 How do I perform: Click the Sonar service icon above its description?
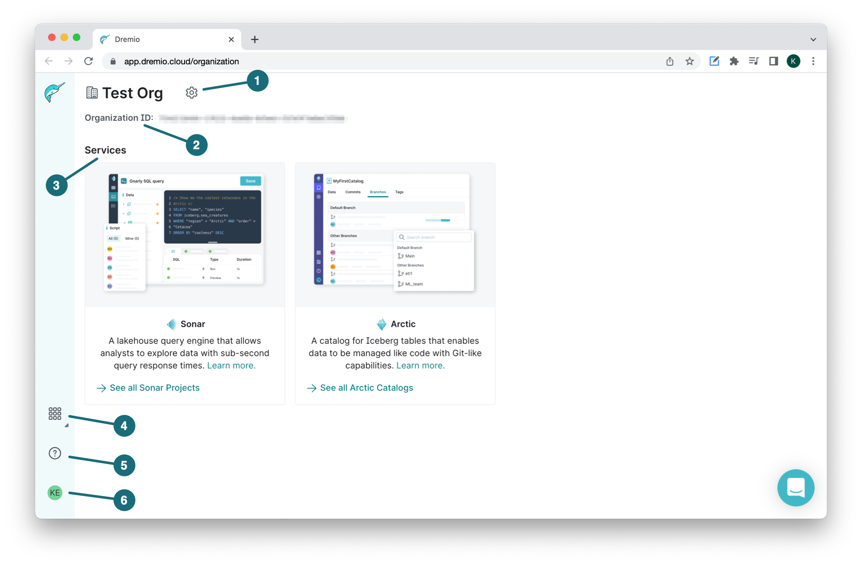pyautogui.click(x=171, y=324)
